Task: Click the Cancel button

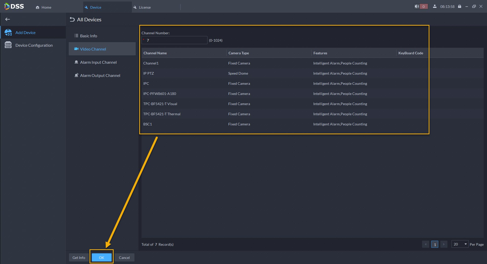Action: point(124,257)
